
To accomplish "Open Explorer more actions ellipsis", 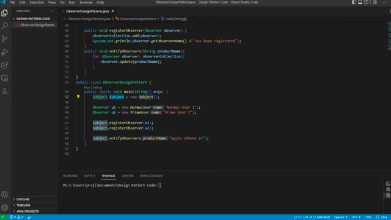I will point(51,11).
